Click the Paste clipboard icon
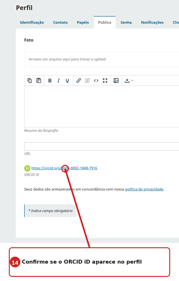The image size is (179, 281). coord(39,81)
